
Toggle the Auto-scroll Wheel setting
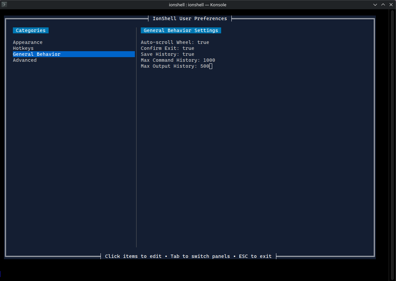coord(175,42)
